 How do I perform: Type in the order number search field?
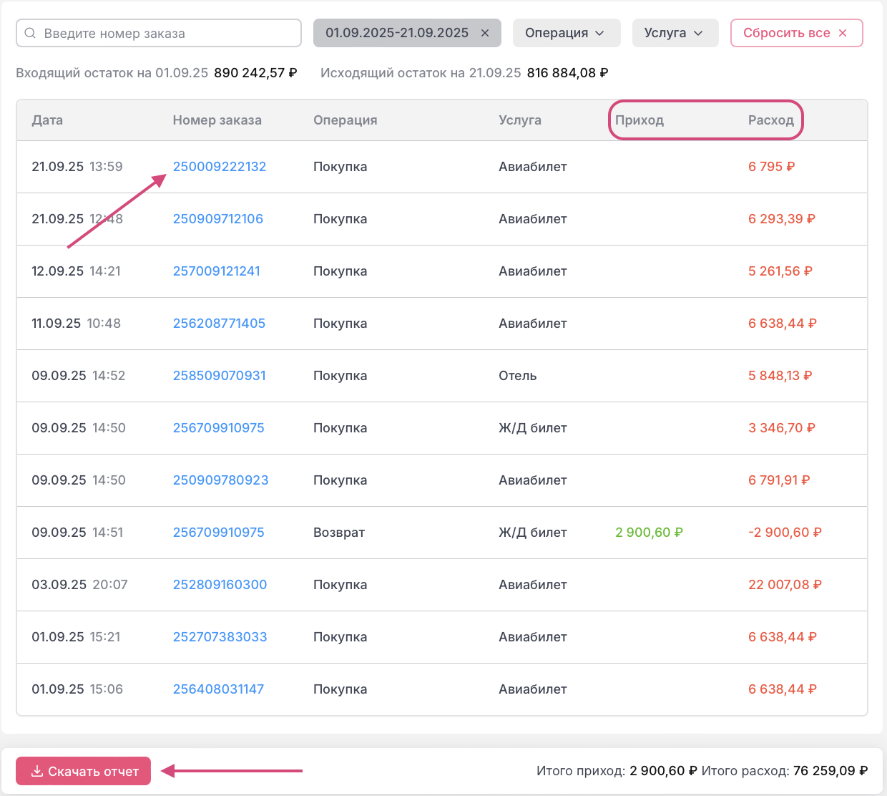[x=168, y=33]
